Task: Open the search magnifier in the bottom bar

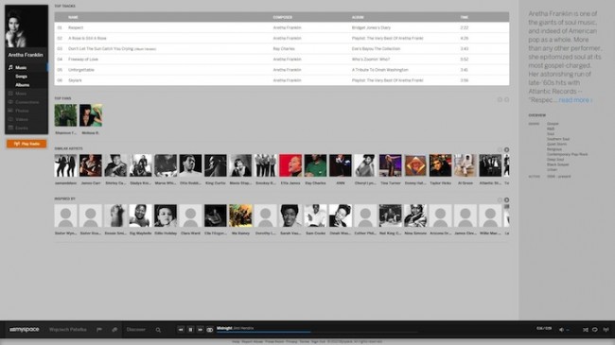Action: click(158, 330)
